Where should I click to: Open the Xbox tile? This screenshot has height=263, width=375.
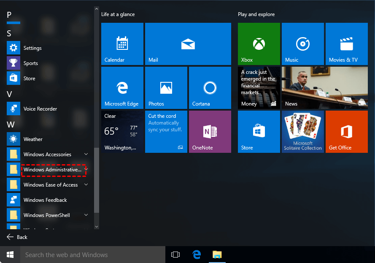[259, 44]
